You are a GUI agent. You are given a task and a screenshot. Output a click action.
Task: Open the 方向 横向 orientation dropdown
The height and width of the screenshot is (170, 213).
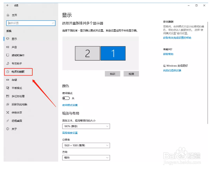[x=86, y=158]
